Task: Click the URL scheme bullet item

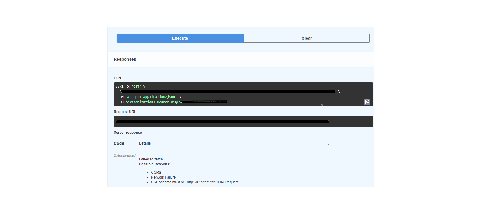Action: pyautogui.click(x=195, y=182)
